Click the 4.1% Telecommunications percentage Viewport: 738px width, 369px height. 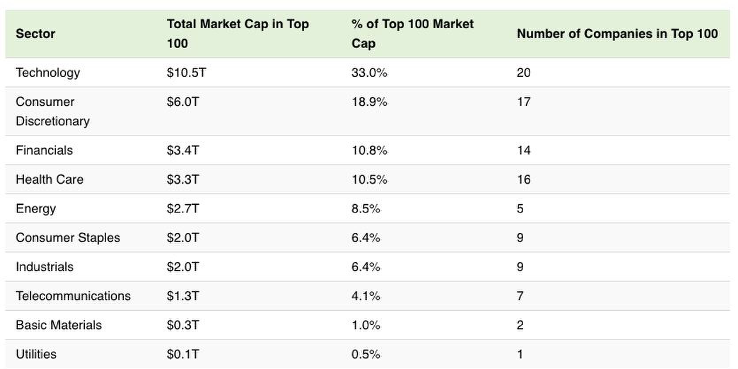[x=365, y=296]
